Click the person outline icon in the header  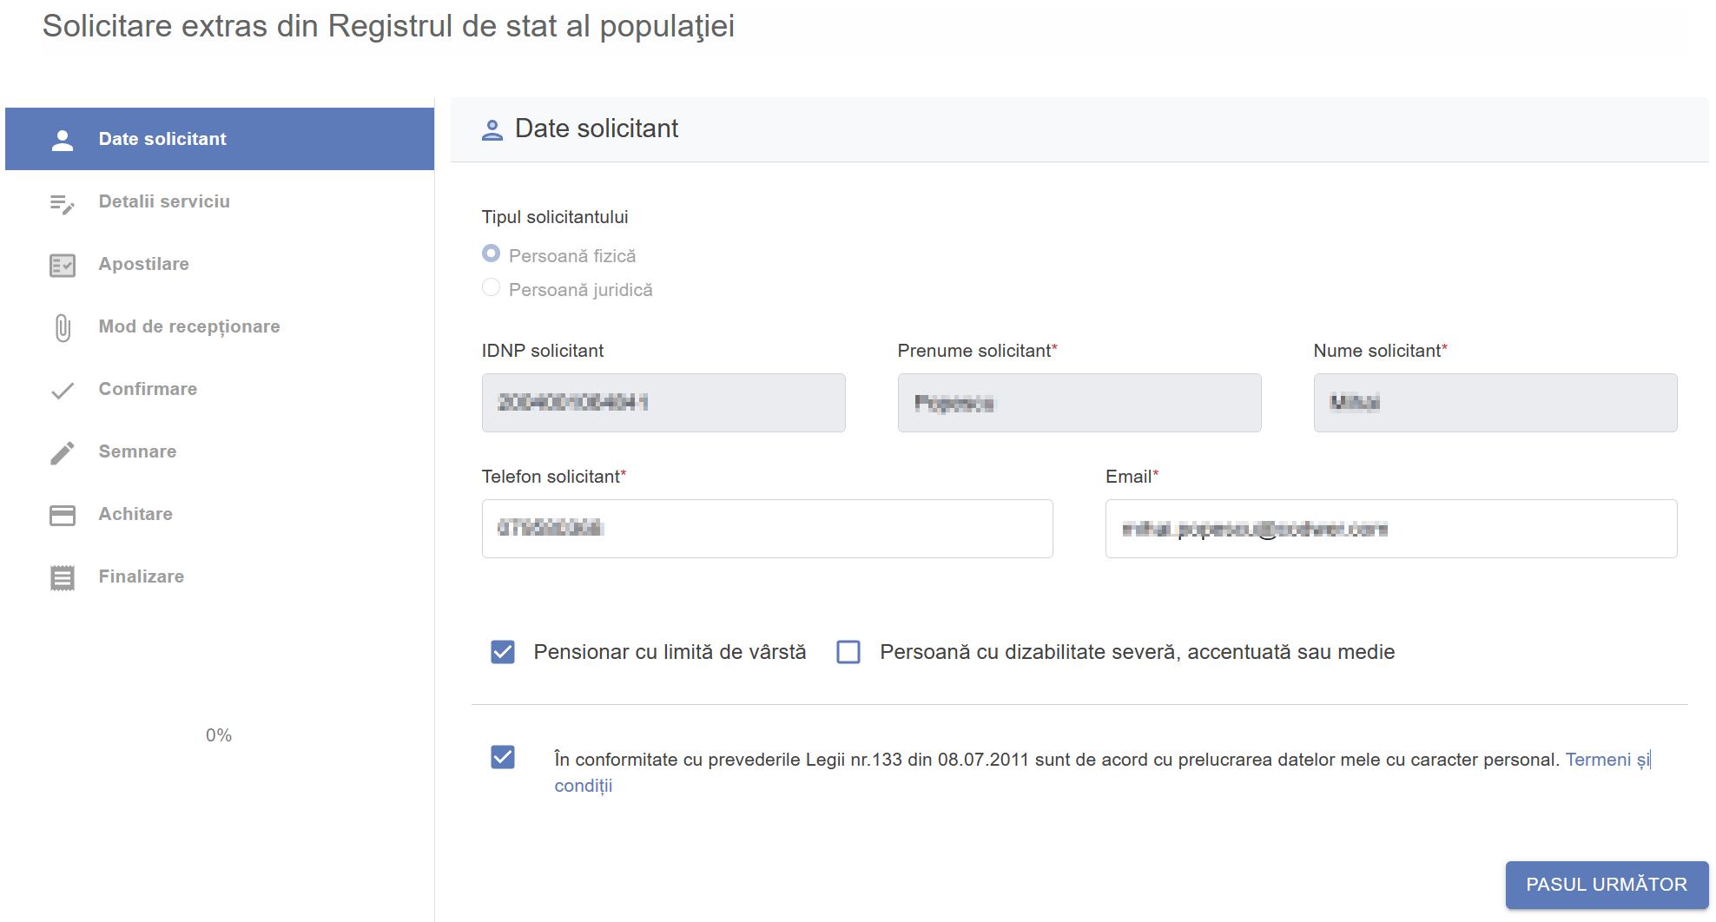[492, 130]
